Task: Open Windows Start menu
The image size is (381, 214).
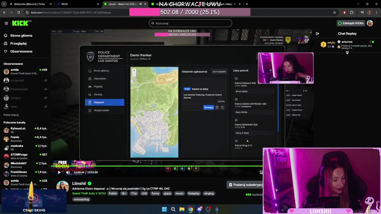Action: pos(164,209)
